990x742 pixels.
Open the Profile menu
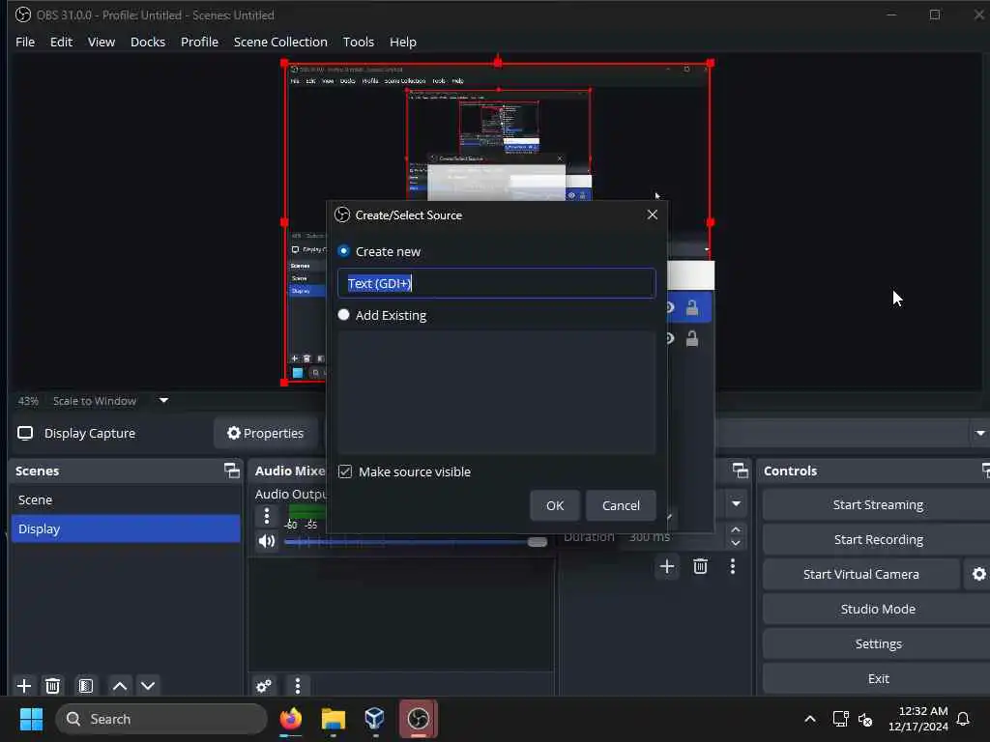[x=199, y=42]
